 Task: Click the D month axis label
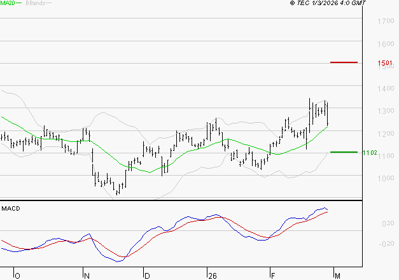coord(147,276)
